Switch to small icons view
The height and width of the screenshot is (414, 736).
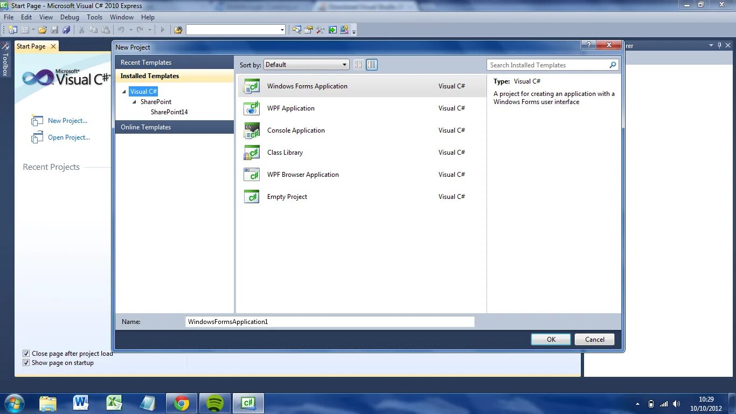click(359, 65)
